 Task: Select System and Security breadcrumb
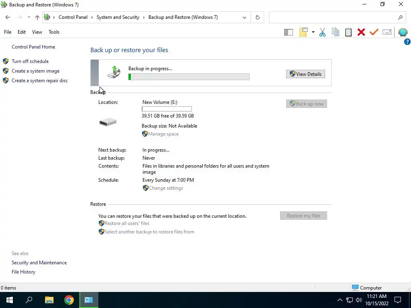click(118, 17)
